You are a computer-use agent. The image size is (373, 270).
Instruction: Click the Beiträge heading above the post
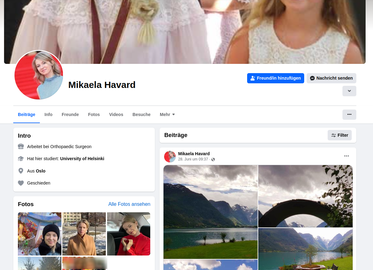coord(176,135)
